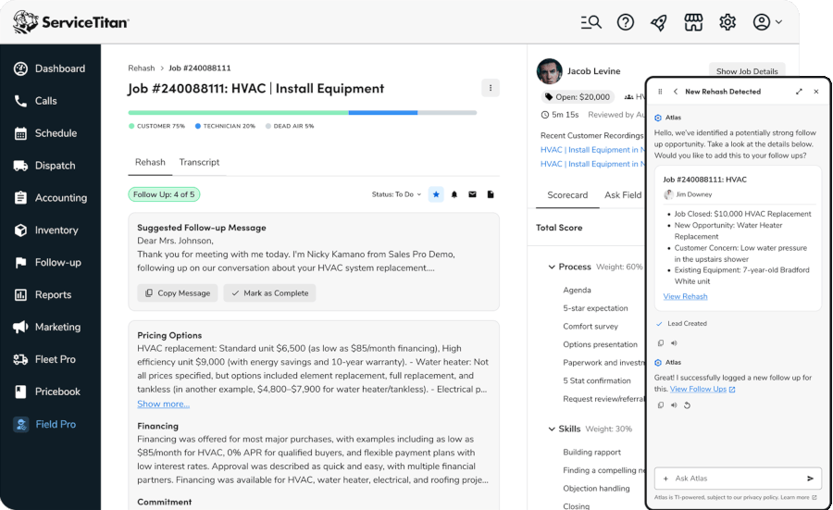Go to Dashboard in sidebar
This screenshot has height=510, width=833.
click(x=50, y=68)
